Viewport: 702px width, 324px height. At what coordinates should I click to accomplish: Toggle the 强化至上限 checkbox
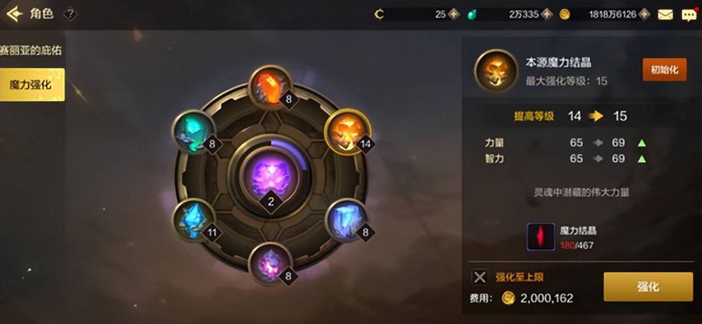(479, 277)
